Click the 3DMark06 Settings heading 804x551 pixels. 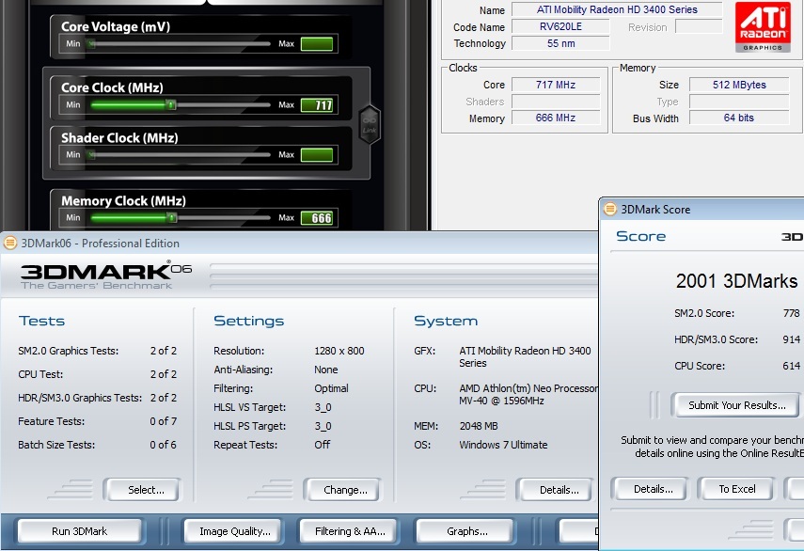[248, 321]
